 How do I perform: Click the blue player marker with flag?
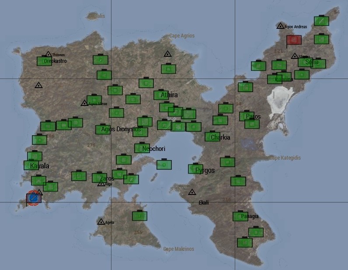point(34,198)
